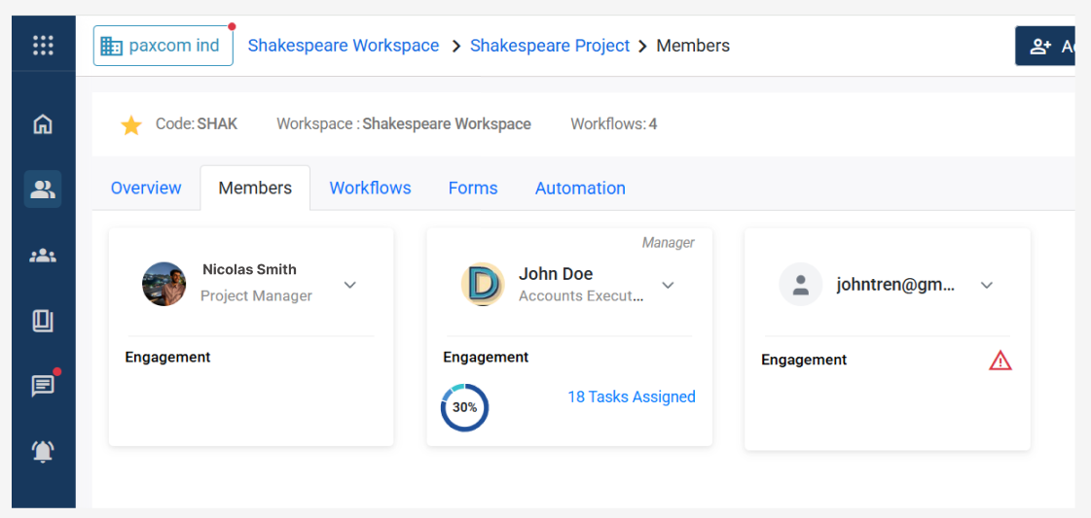Image resolution: width=1091 pixels, height=518 pixels.
Task: Open the Forms tab
Action: [473, 189]
